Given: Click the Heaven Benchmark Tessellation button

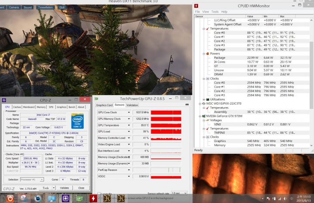Looking at the screenshot, I should [x=45, y=7].
